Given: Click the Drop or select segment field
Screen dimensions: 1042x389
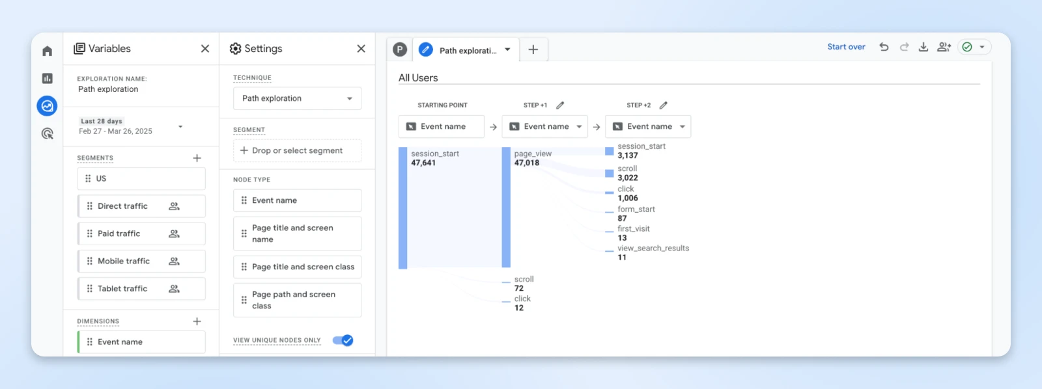Looking at the screenshot, I should click(297, 151).
